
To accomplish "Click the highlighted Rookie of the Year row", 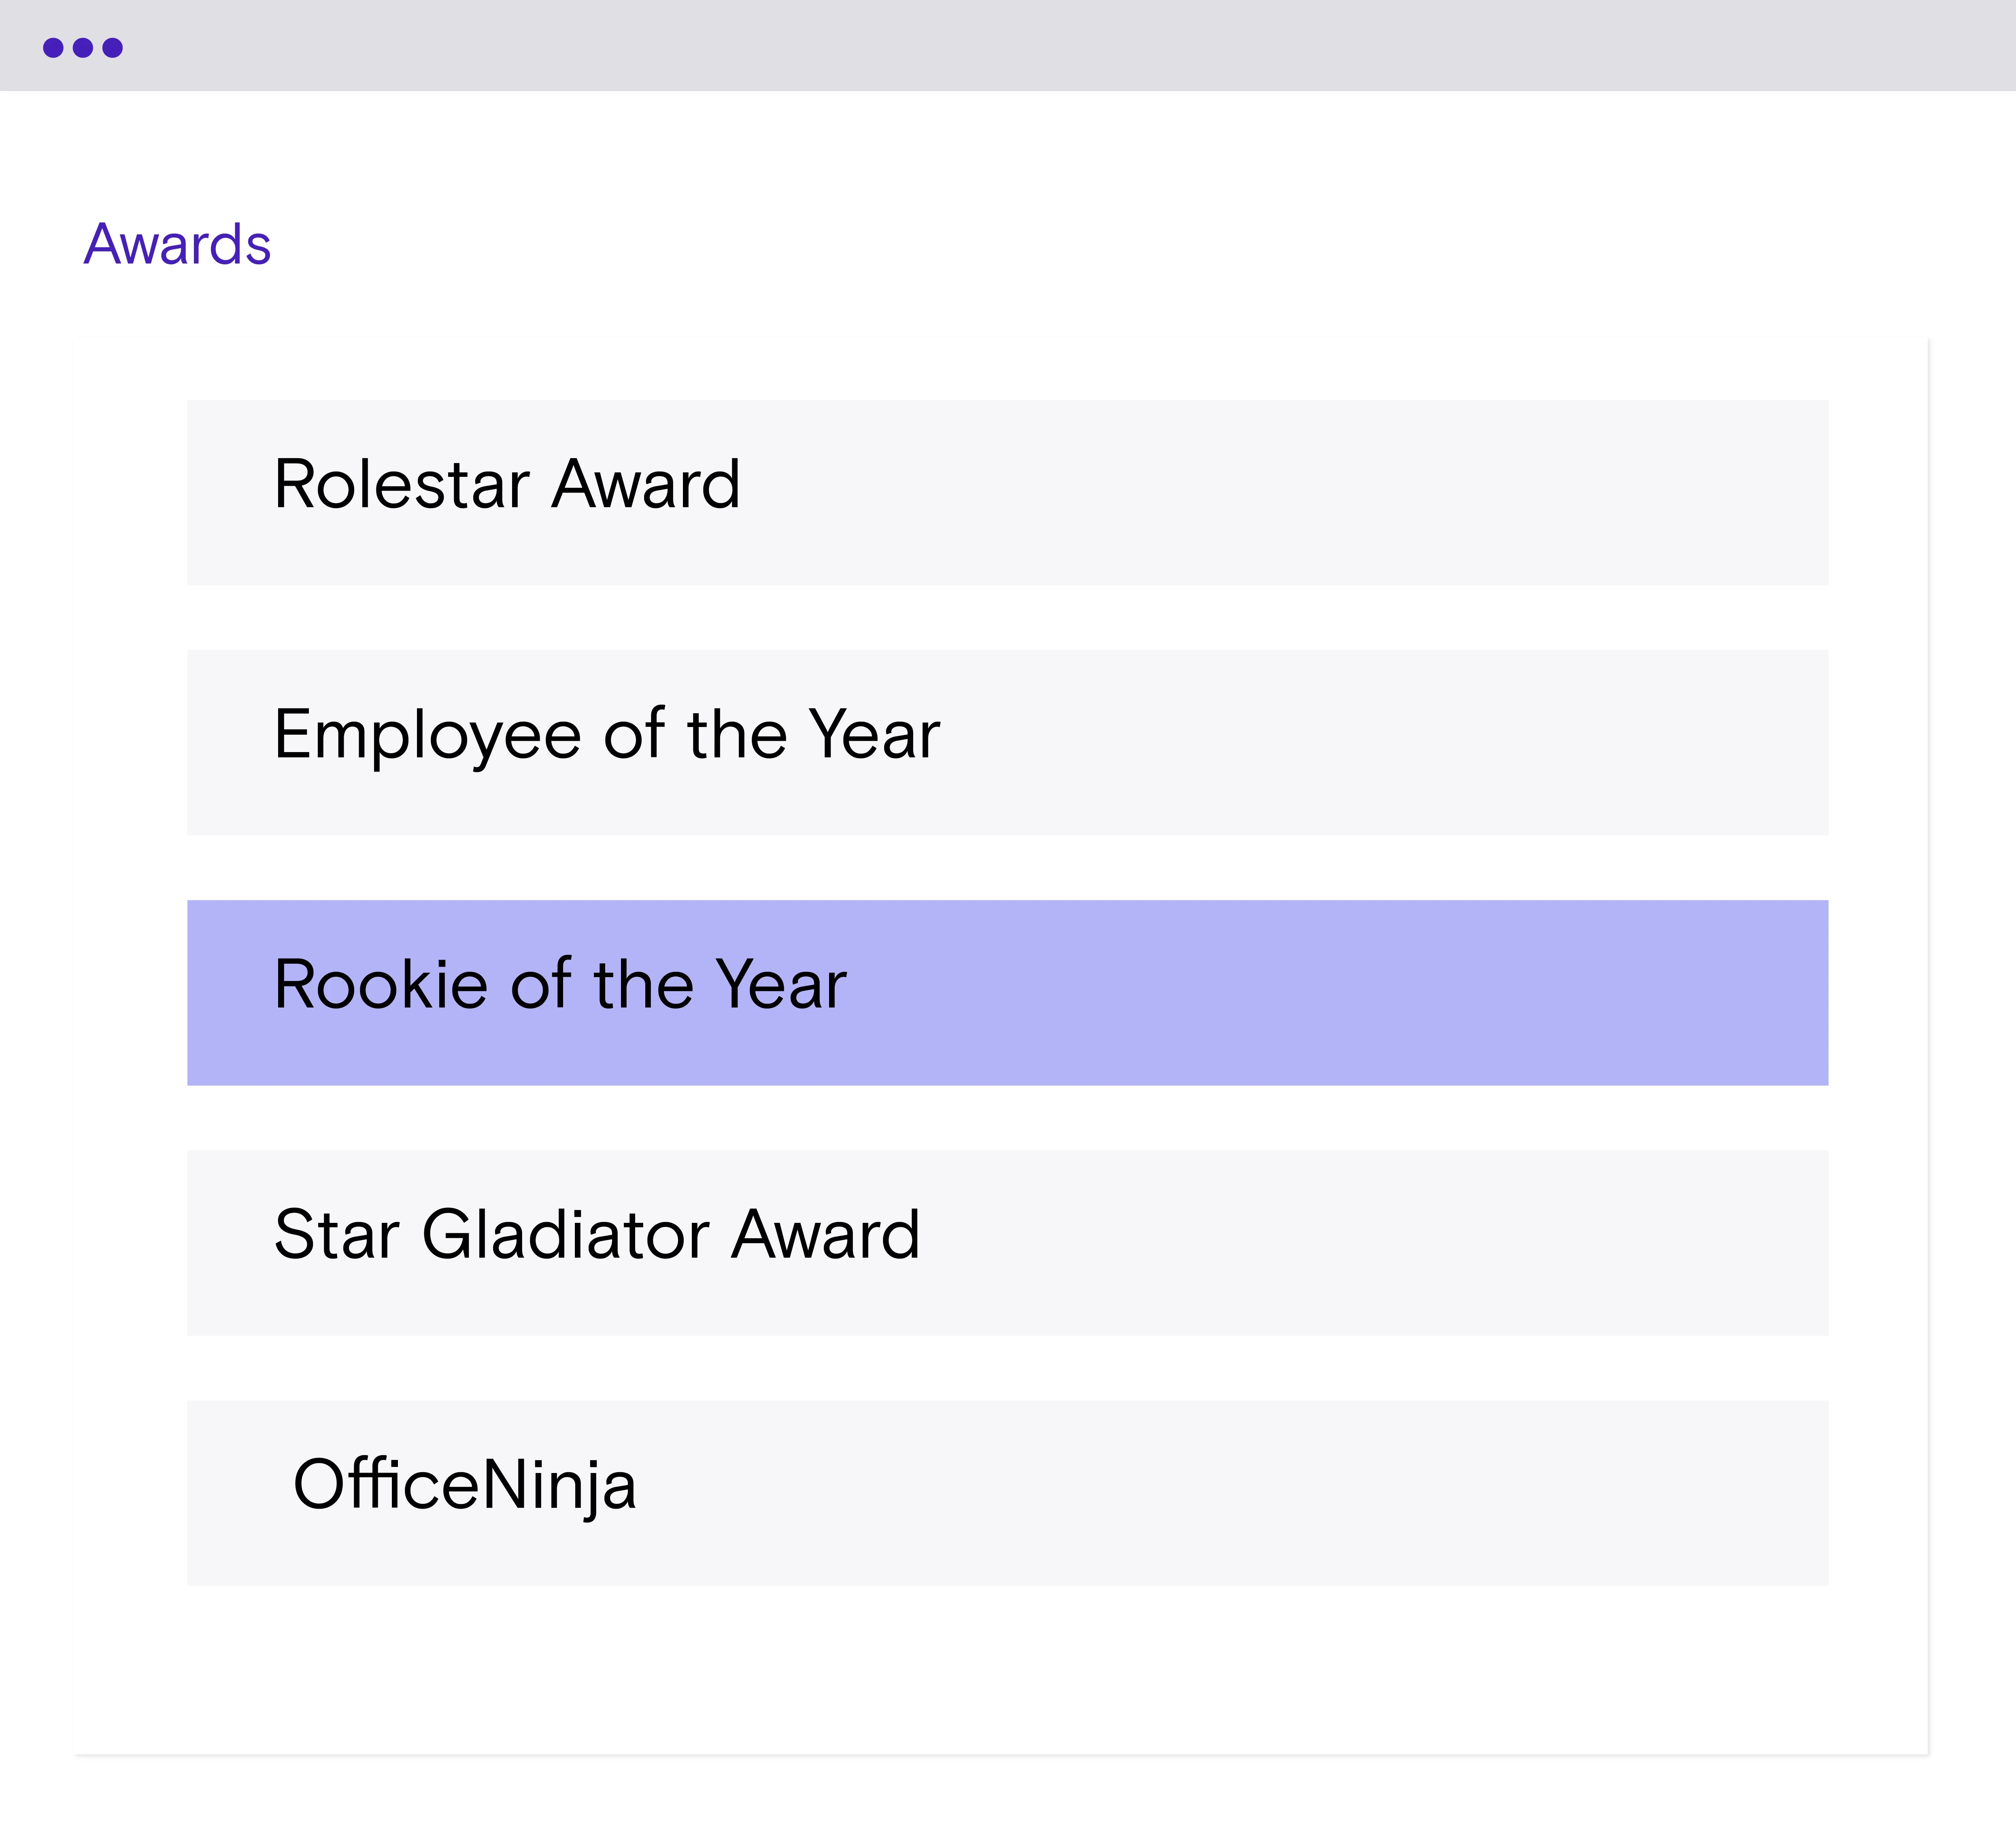I will coord(1007,992).
